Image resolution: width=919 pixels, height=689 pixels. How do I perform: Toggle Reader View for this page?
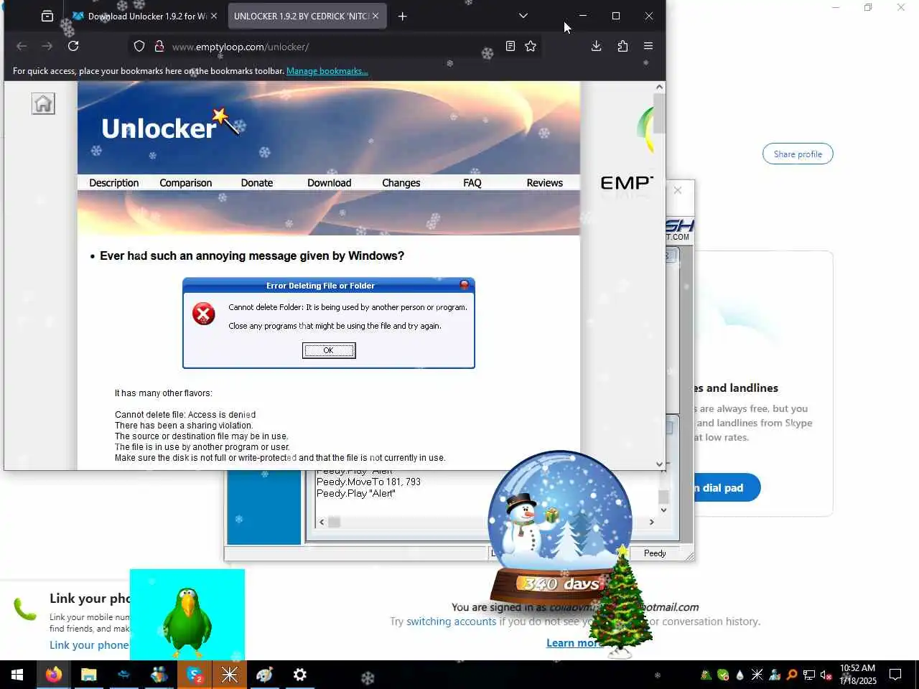[x=510, y=46]
